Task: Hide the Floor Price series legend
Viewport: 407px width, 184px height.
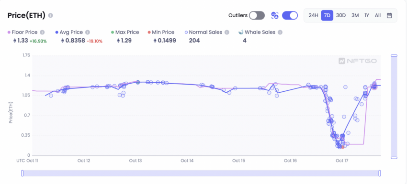Action: click(23, 32)
